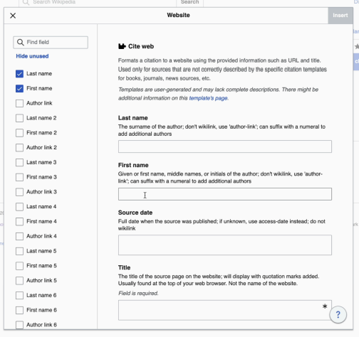
Task: Focus the First name text input
Action: [x=225, y=194]
